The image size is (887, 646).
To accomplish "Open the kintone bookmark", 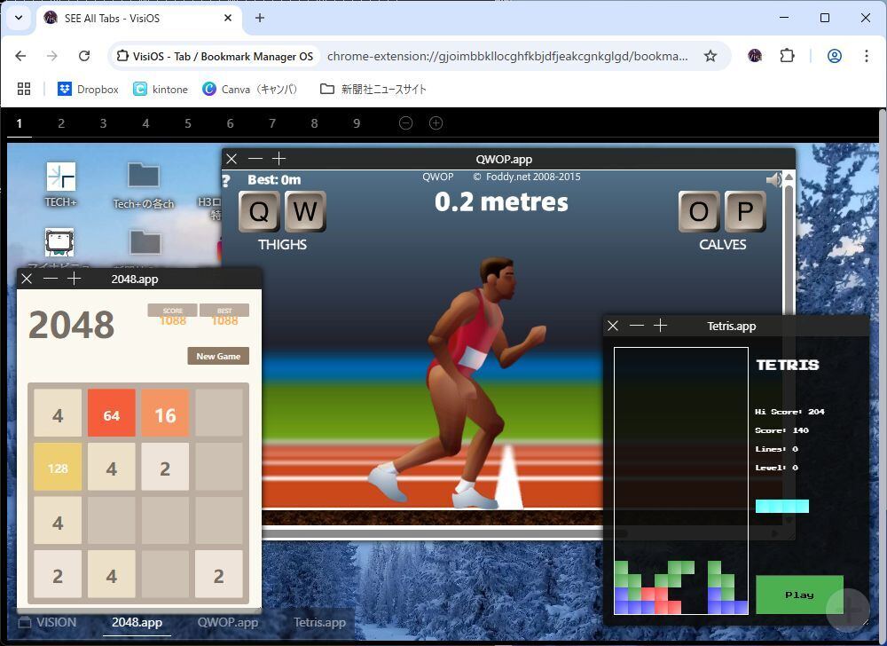I will click(161, 89).
